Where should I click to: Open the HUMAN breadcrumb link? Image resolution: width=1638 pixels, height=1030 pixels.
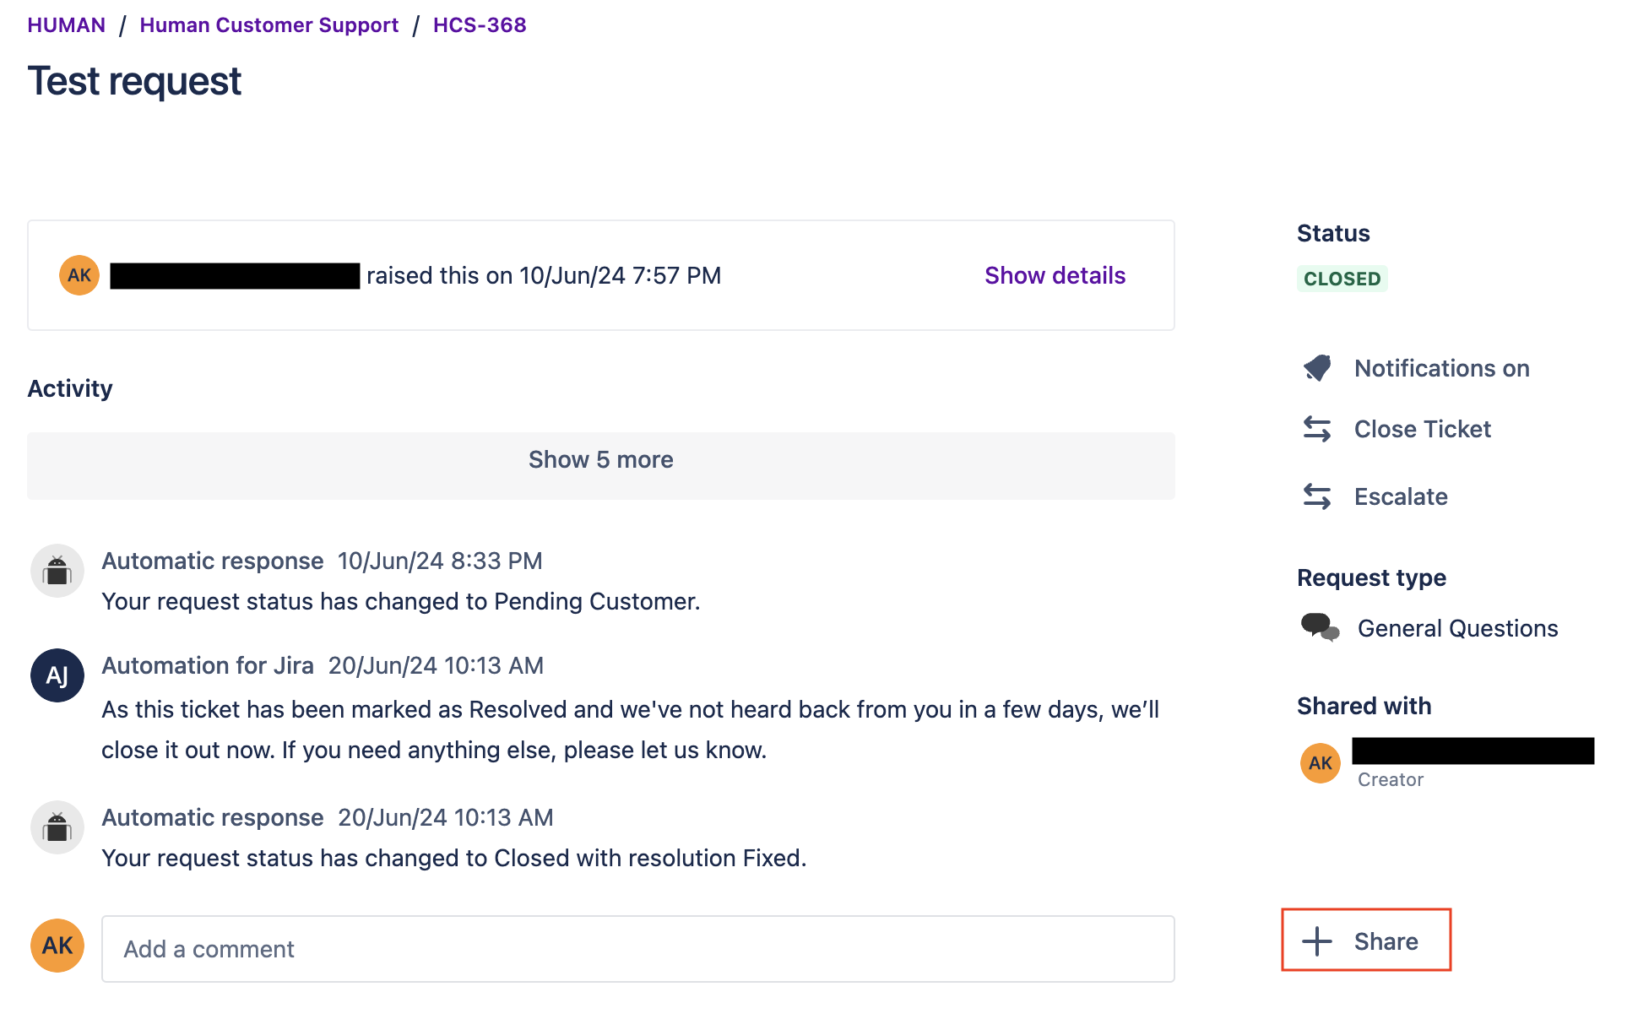[67, 25]
